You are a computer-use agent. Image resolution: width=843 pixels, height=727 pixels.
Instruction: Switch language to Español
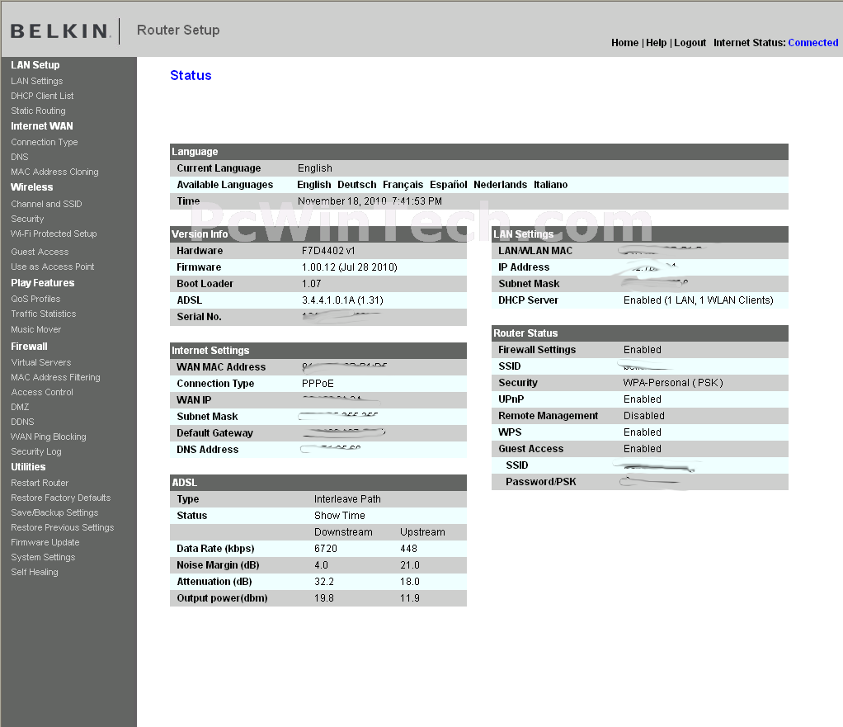tap(449, 185)
